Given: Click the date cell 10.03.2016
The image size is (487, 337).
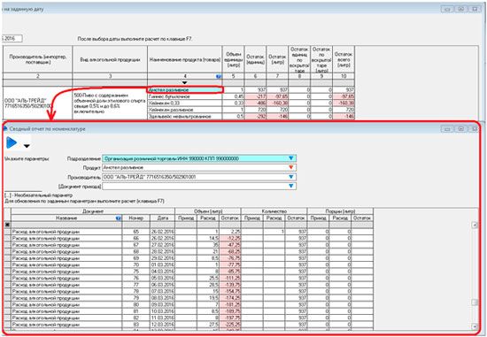Looking at the screenshot, I should click(162, 311).
